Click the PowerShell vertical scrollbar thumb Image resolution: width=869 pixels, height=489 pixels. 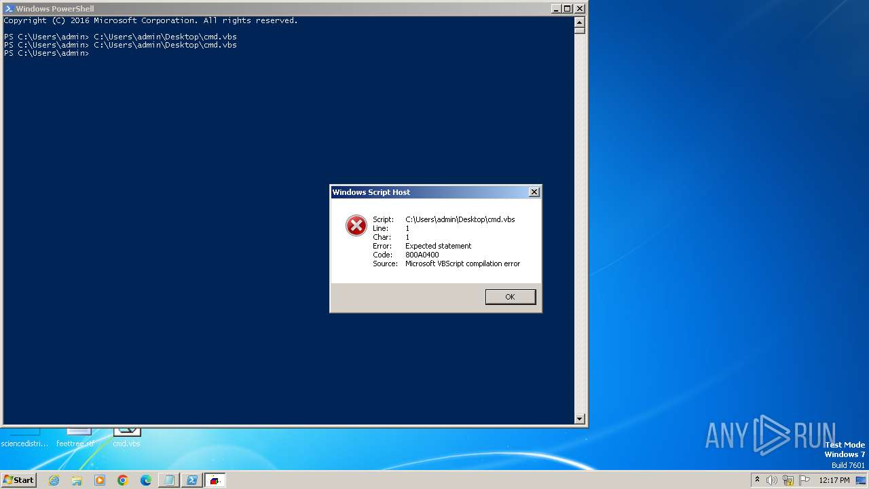[x=580, y=29]
